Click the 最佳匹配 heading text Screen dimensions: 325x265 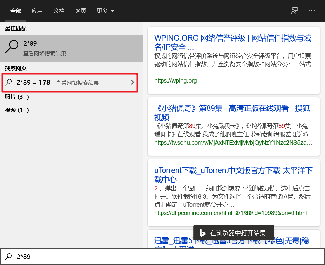click(x=16, y=28)
